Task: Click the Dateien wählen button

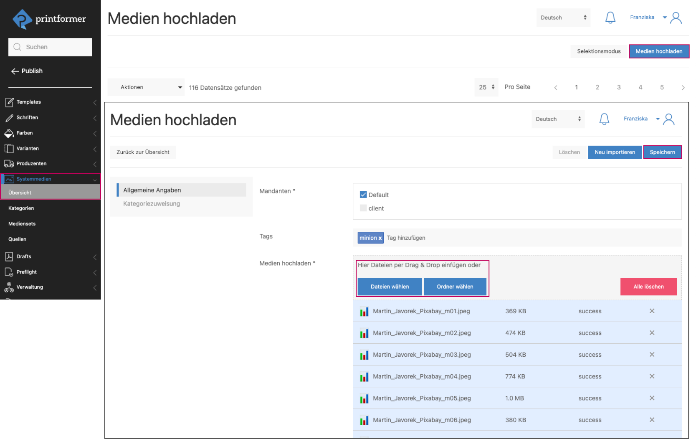Action: 390,287
